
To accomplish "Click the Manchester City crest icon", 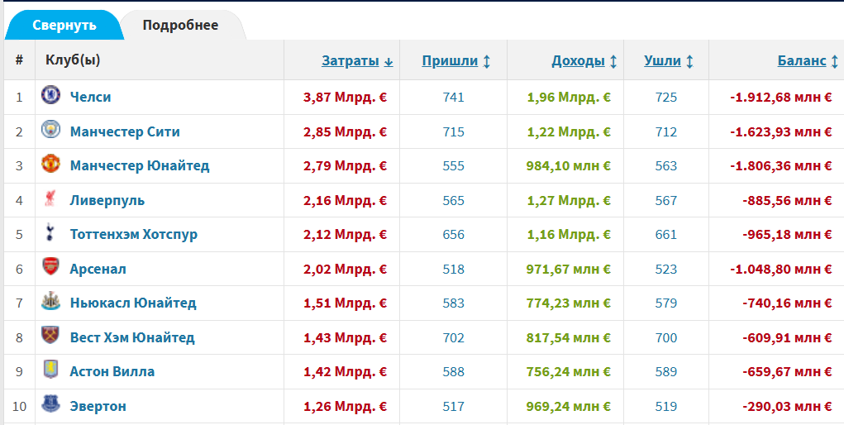I will [50, 131].
